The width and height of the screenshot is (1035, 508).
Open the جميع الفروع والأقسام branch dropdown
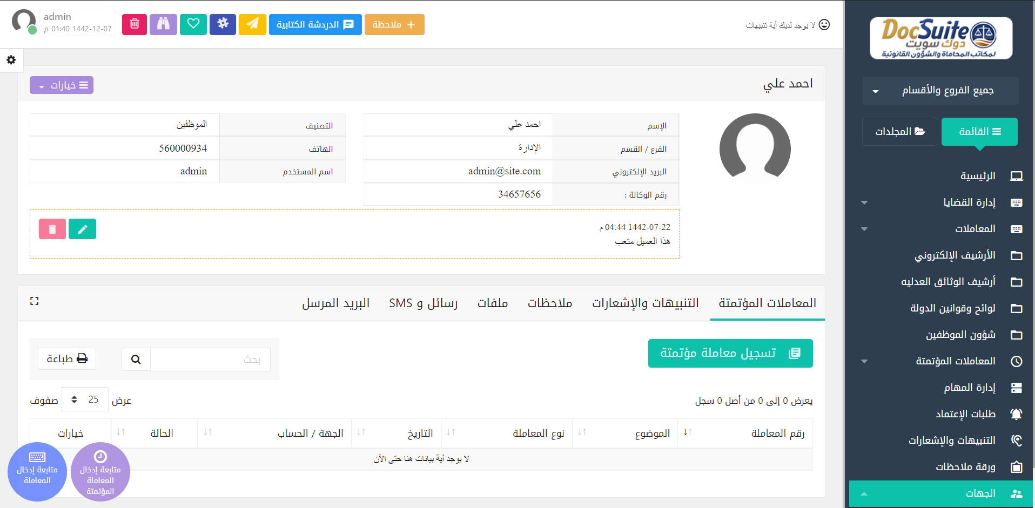pos(940,90)
